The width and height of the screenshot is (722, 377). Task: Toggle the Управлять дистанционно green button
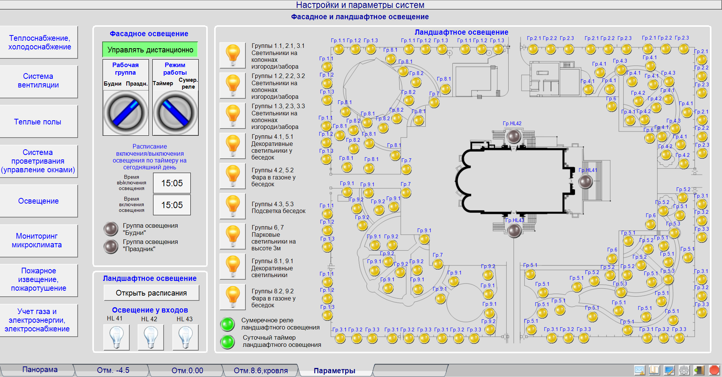pyautogui.click(x=150, y=50)
